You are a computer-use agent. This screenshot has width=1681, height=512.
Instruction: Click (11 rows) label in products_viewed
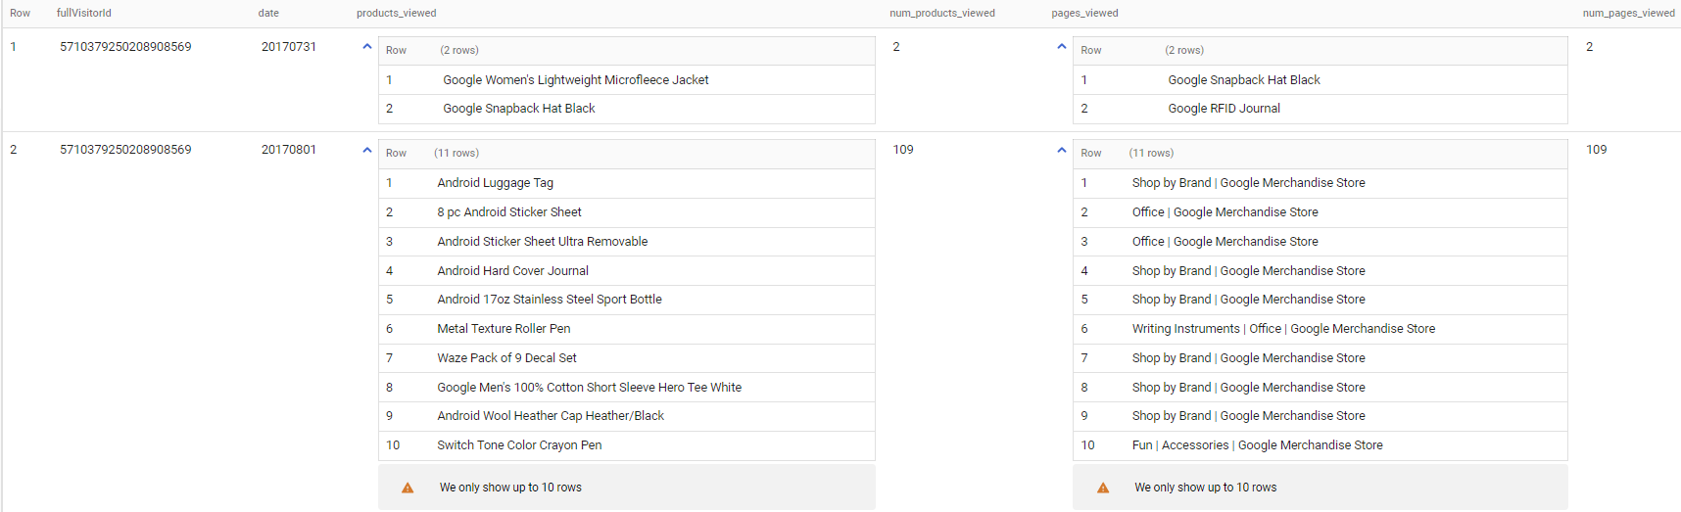click(456, 153)
